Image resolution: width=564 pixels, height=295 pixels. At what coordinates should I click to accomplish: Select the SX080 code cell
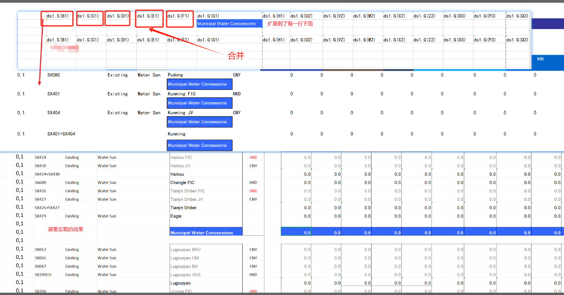click(54, 75)
